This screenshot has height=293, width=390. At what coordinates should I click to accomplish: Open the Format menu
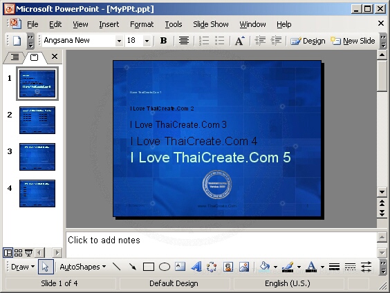142,24
